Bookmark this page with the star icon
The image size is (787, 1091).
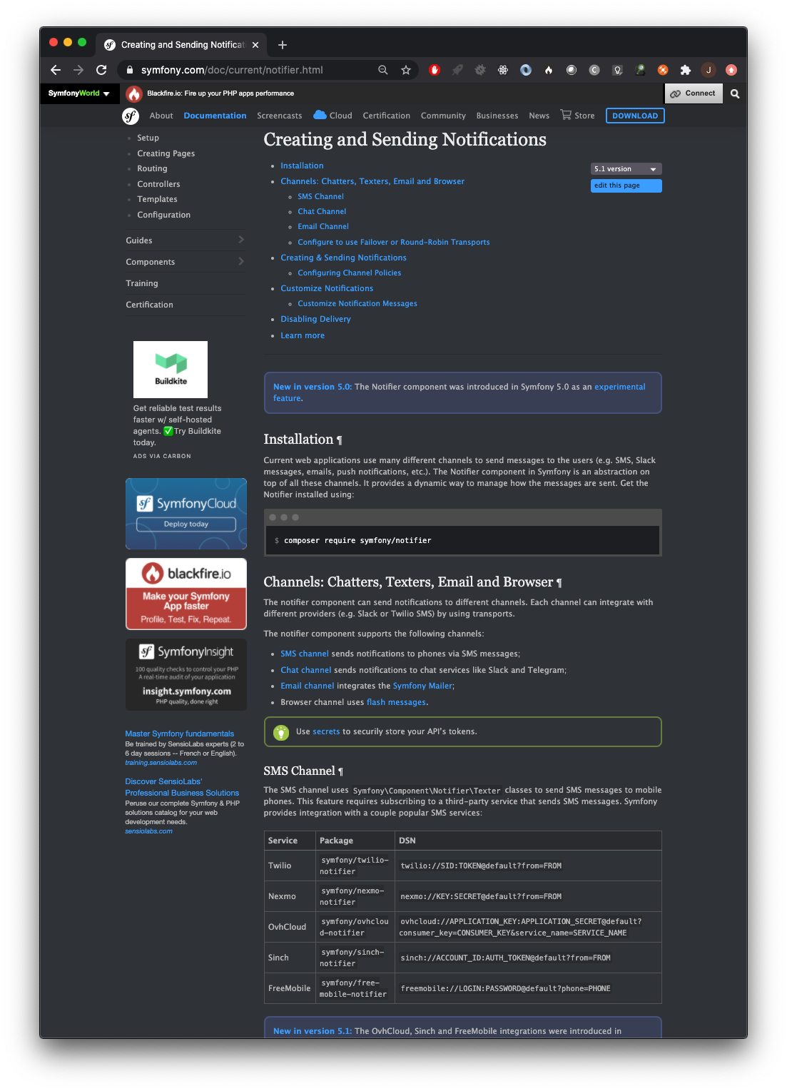tap(406, 70)
